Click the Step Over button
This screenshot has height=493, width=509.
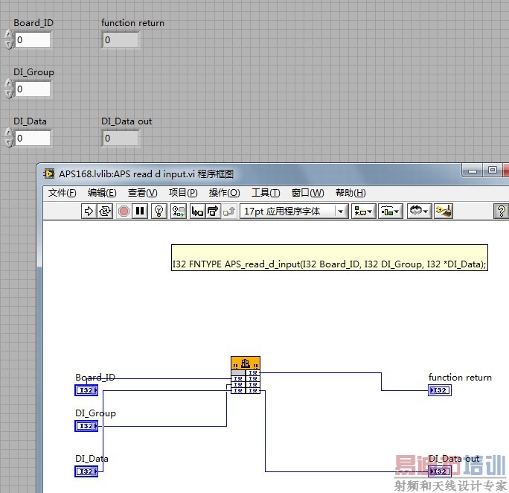click(x=213, y=211)
